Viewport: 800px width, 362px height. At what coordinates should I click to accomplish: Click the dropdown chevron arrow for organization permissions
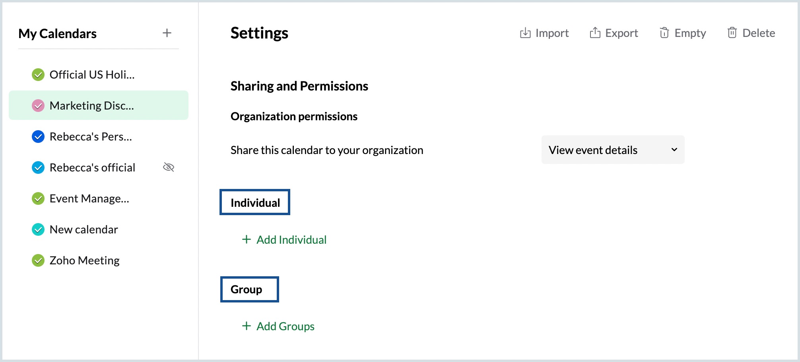coord(674,150)
